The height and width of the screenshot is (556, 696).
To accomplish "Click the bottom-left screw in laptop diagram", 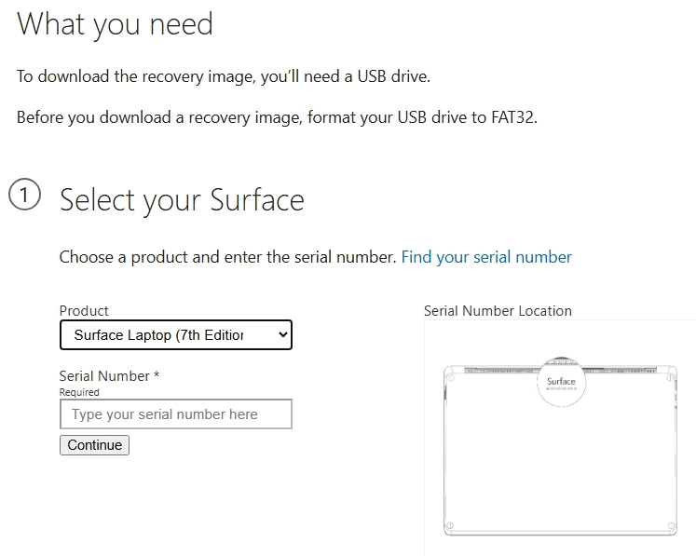I will [x=450, y=526].
